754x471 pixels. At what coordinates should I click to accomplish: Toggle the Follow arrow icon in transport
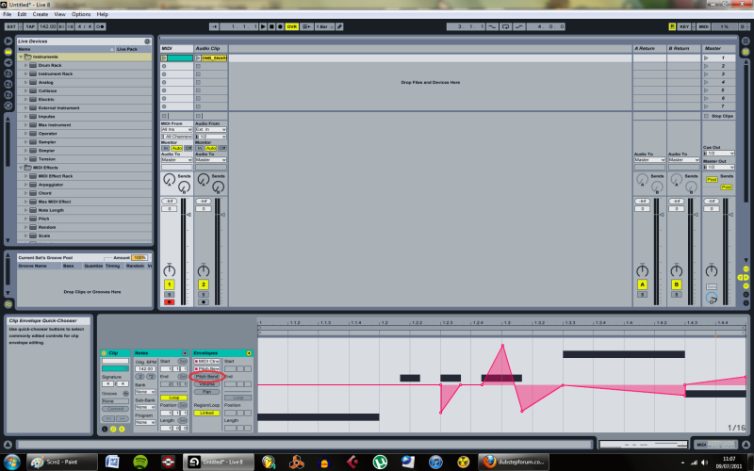click(214, 26)
